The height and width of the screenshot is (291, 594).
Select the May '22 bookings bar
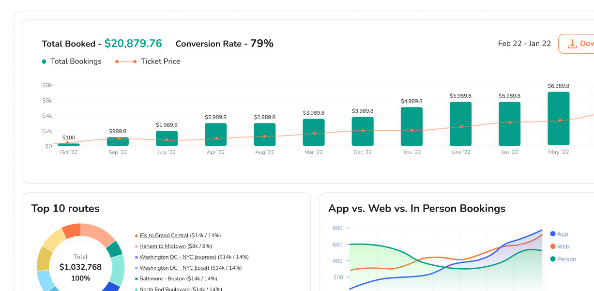559,119
